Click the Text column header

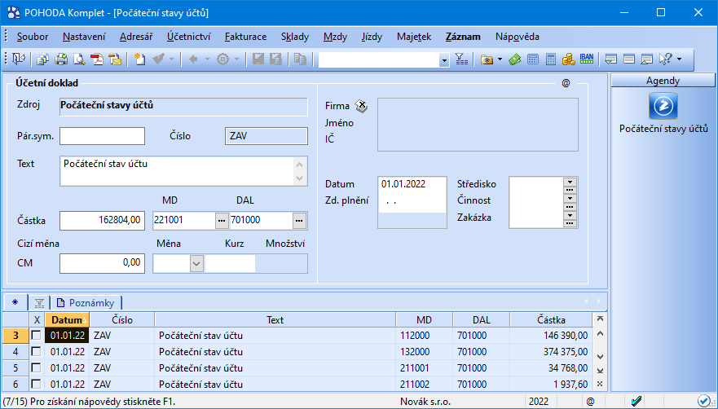(275, 319)
